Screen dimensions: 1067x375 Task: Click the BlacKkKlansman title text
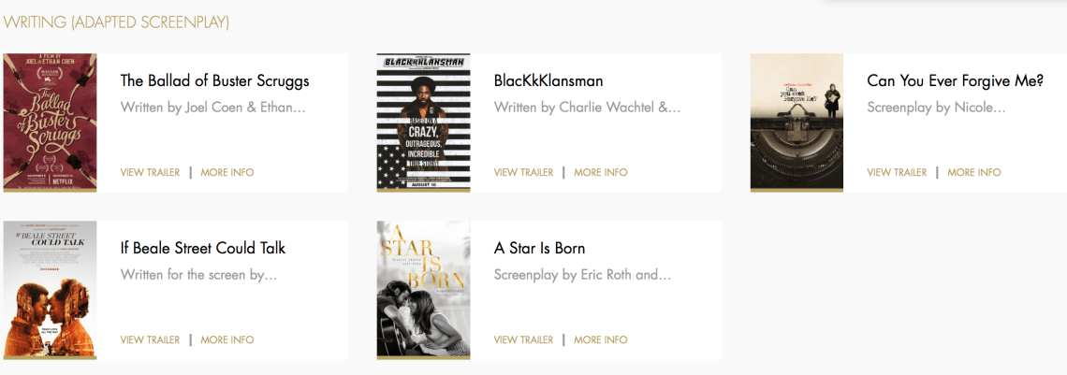pyautogui.click(x=548, y=80)
